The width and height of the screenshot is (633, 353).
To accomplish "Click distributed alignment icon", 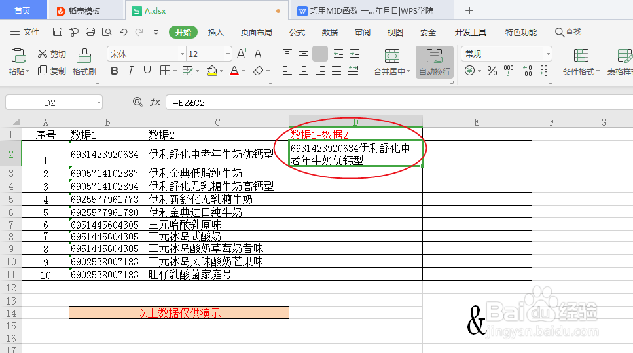I will (353, 71).
